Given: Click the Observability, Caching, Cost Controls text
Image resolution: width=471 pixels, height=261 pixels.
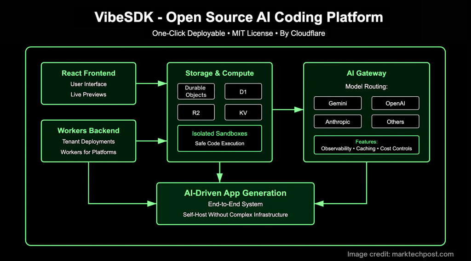Looking at the screenshot, I should coord(366,149).
